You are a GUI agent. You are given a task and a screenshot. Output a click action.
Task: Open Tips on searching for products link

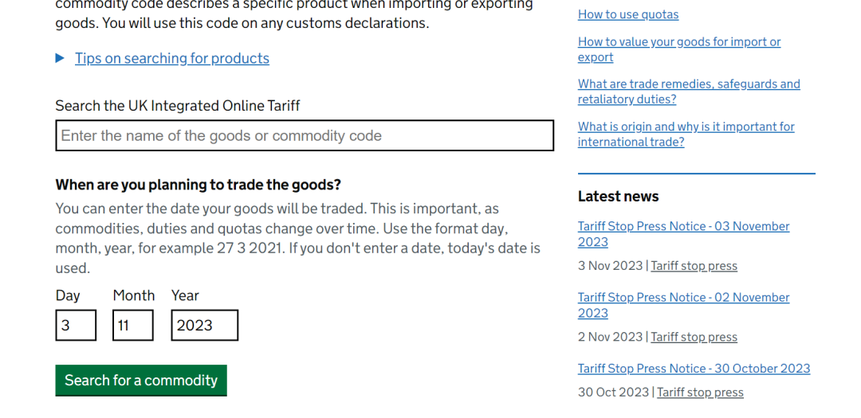pos(172,58)
